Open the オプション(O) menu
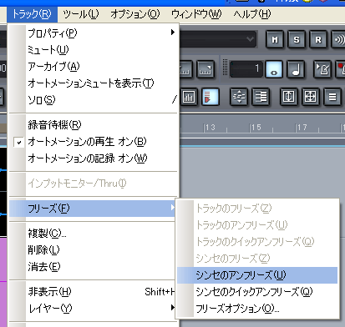The image size is (345, 327). point(135,14)
